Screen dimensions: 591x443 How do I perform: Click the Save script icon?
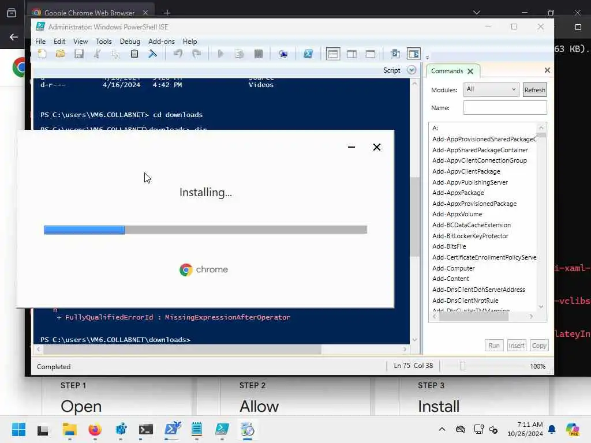[x=78, y=54]
